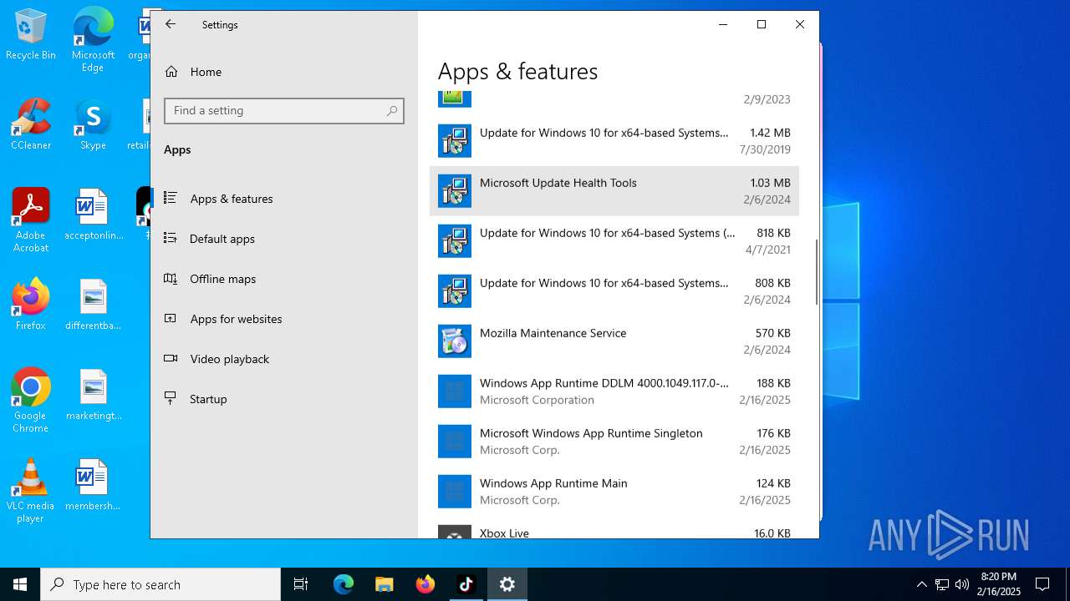The width and height of the screenshot is (1070, 601).
Task: Click the search magnifier icon in Find a setting
Action: pyautogui.click(x=392, y=111)
